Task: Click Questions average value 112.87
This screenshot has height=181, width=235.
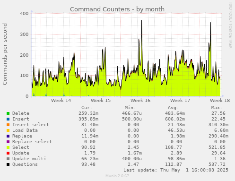Action: click(174, 164)
